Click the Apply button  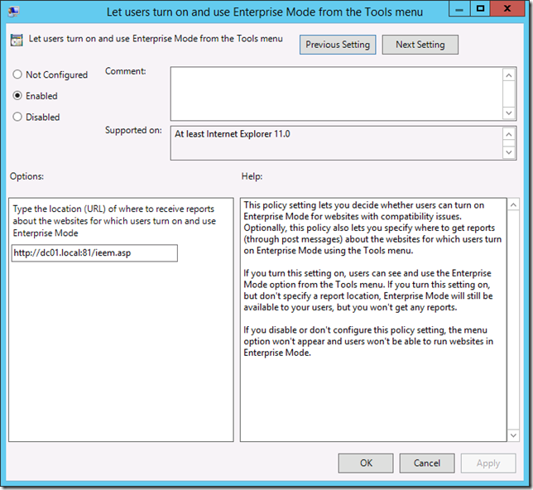[487, 464]
